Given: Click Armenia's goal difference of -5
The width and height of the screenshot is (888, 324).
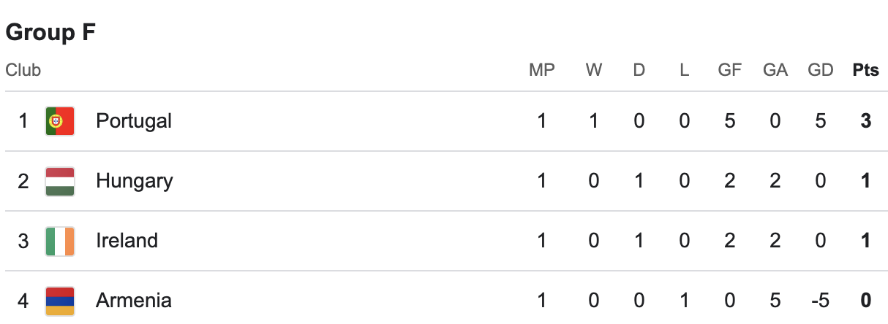Looking at the screenshot, I should [819, 301].
